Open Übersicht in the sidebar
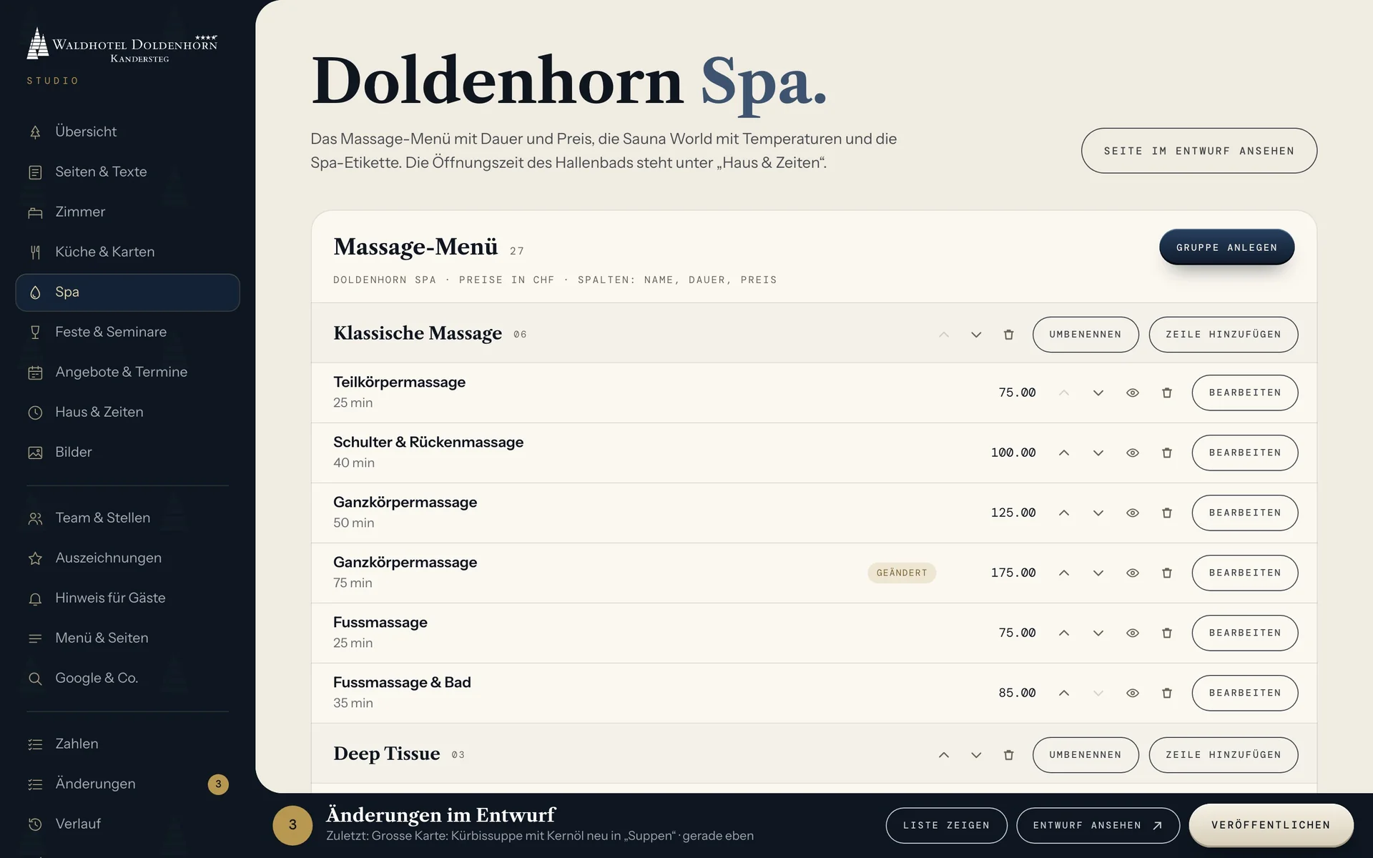 127,132
